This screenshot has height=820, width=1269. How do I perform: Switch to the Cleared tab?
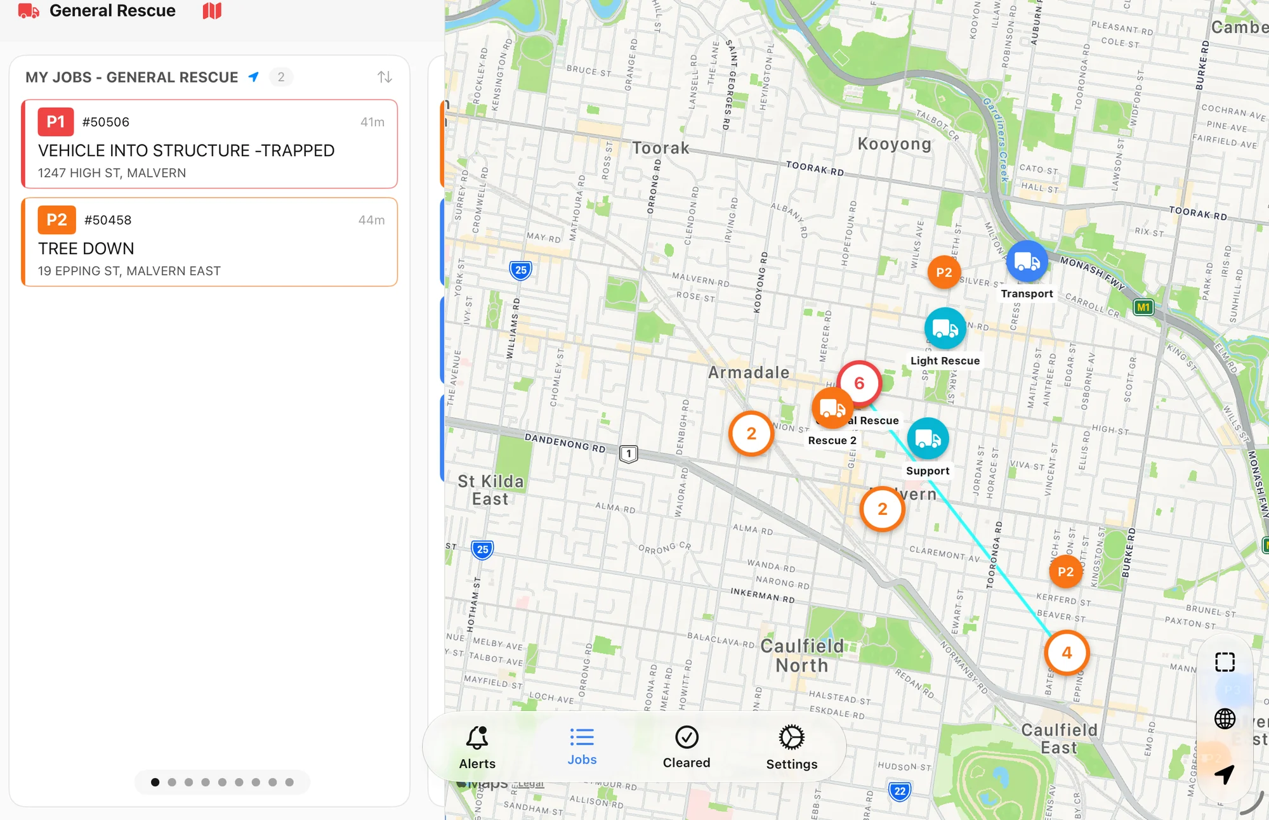click(687, 748)
